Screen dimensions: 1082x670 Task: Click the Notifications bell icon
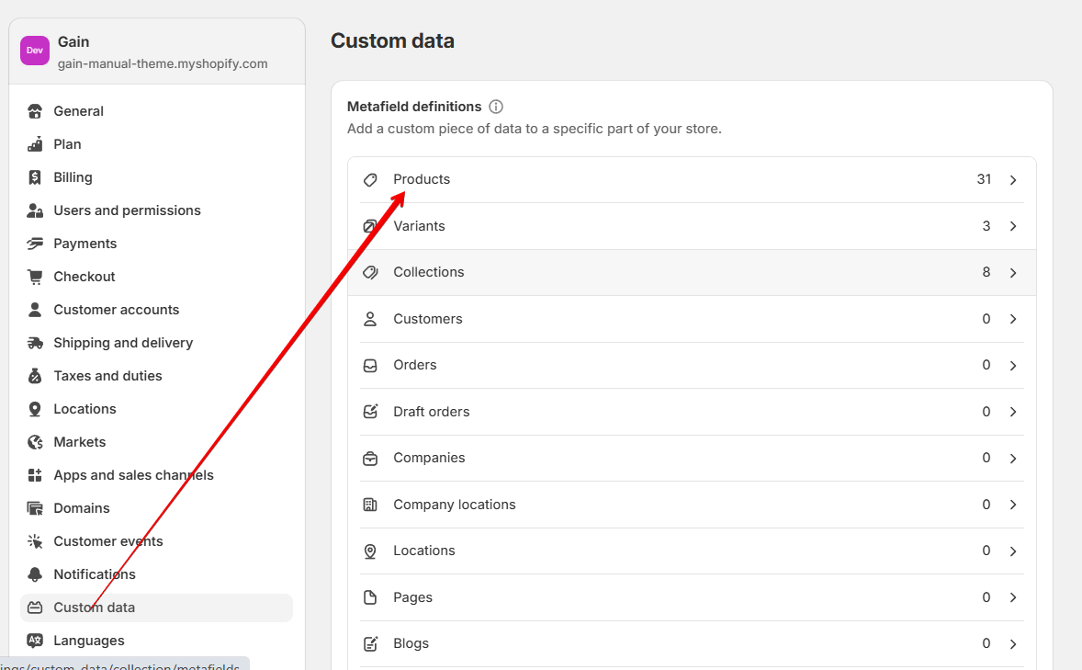(x=35, y=574)
